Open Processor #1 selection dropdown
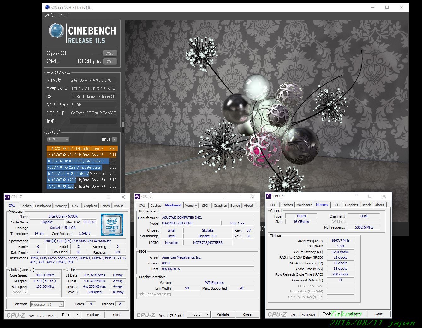 click(47, 304)
